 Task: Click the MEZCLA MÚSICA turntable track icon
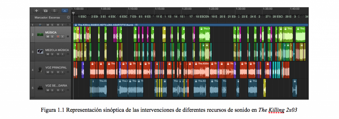[40, 52]
